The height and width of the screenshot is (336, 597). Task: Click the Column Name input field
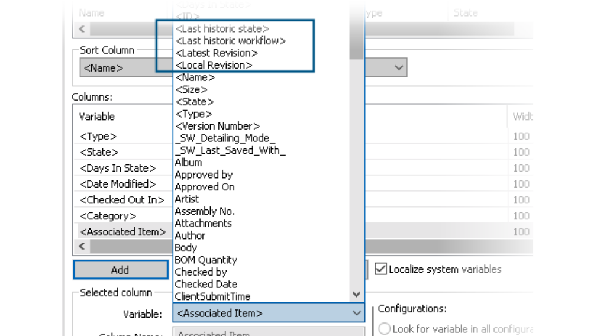click(269, 332)
